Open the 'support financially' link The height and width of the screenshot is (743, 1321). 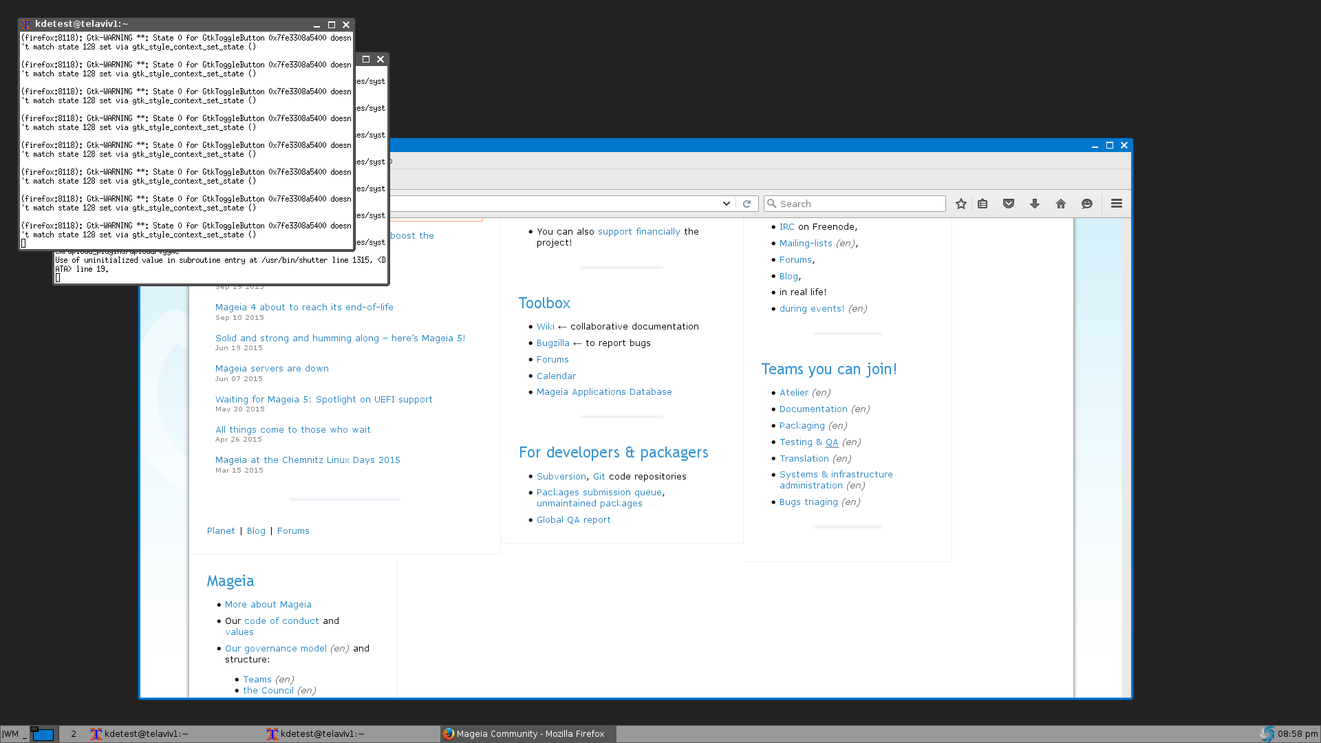tap(638, 231)
